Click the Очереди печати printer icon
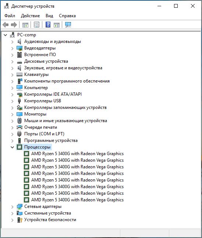 tap(20, 127)
